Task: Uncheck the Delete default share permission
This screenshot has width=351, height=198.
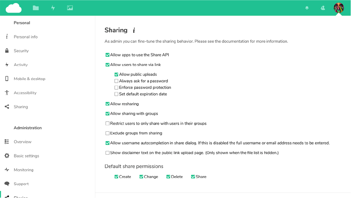Action: point(168,177)
